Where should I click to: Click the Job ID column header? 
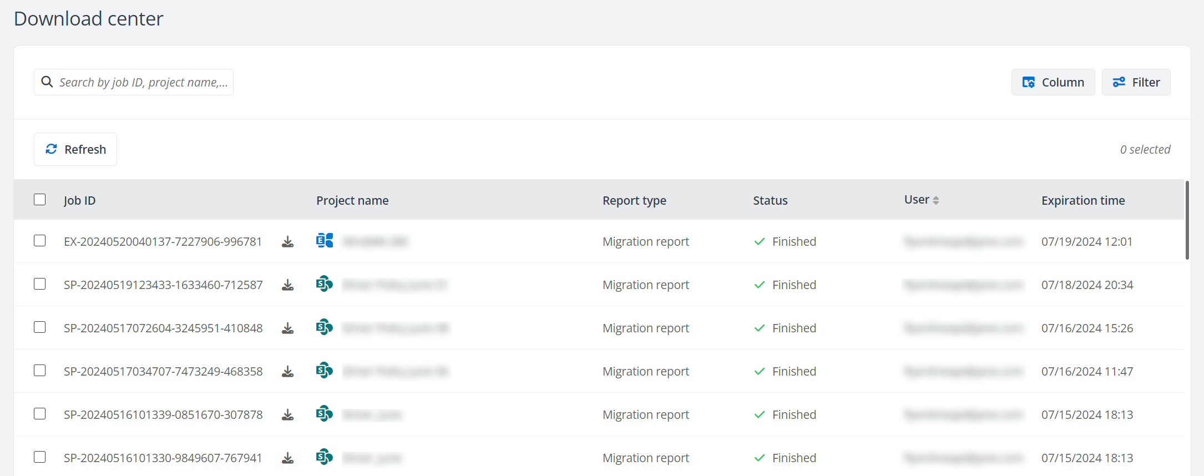coord(79,200)
